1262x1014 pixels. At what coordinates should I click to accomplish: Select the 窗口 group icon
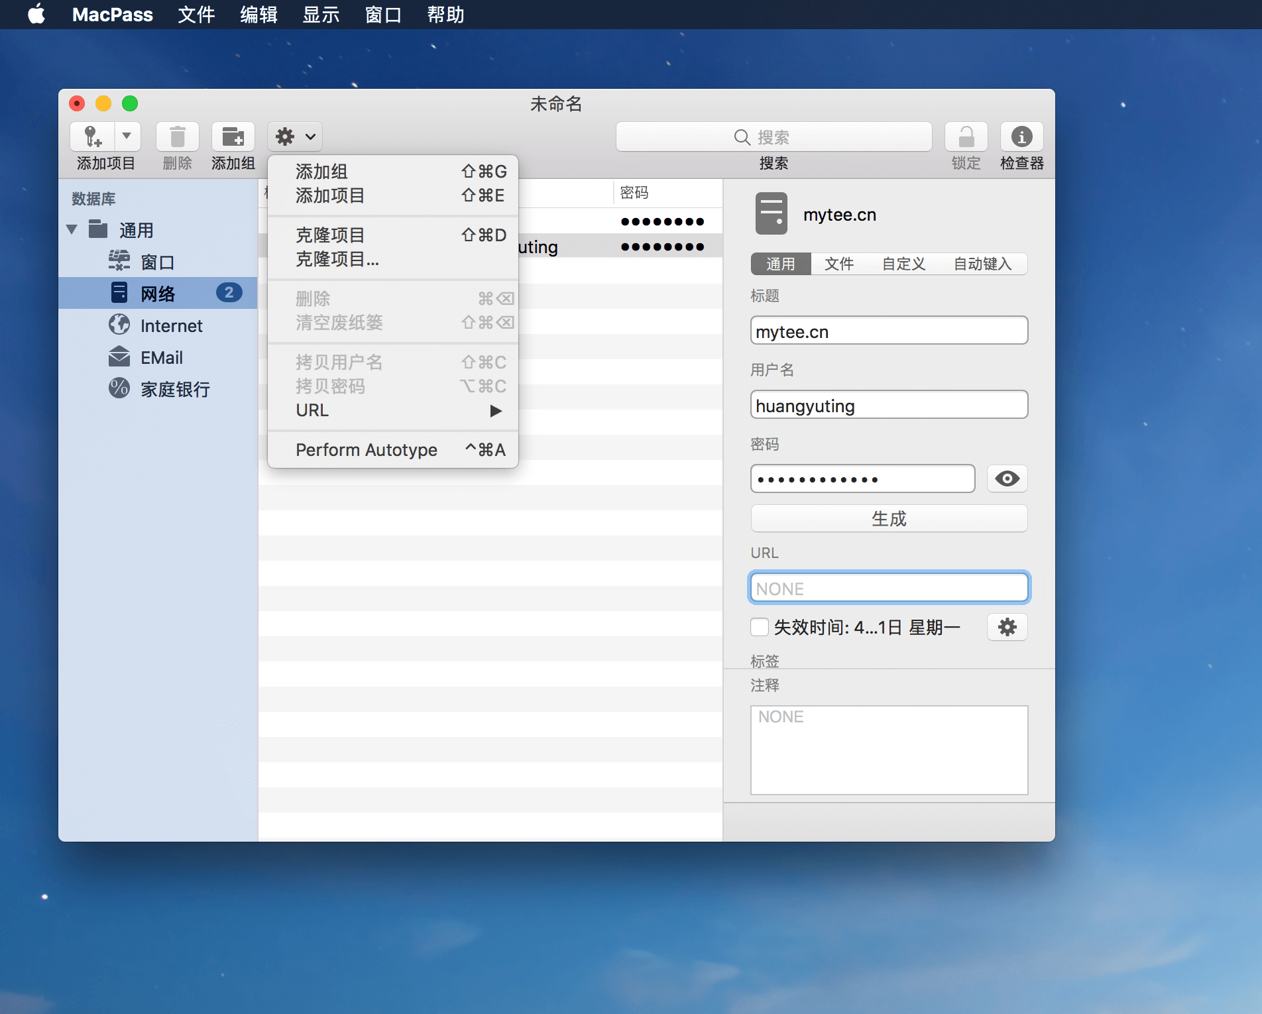click(x=119, y=261)
